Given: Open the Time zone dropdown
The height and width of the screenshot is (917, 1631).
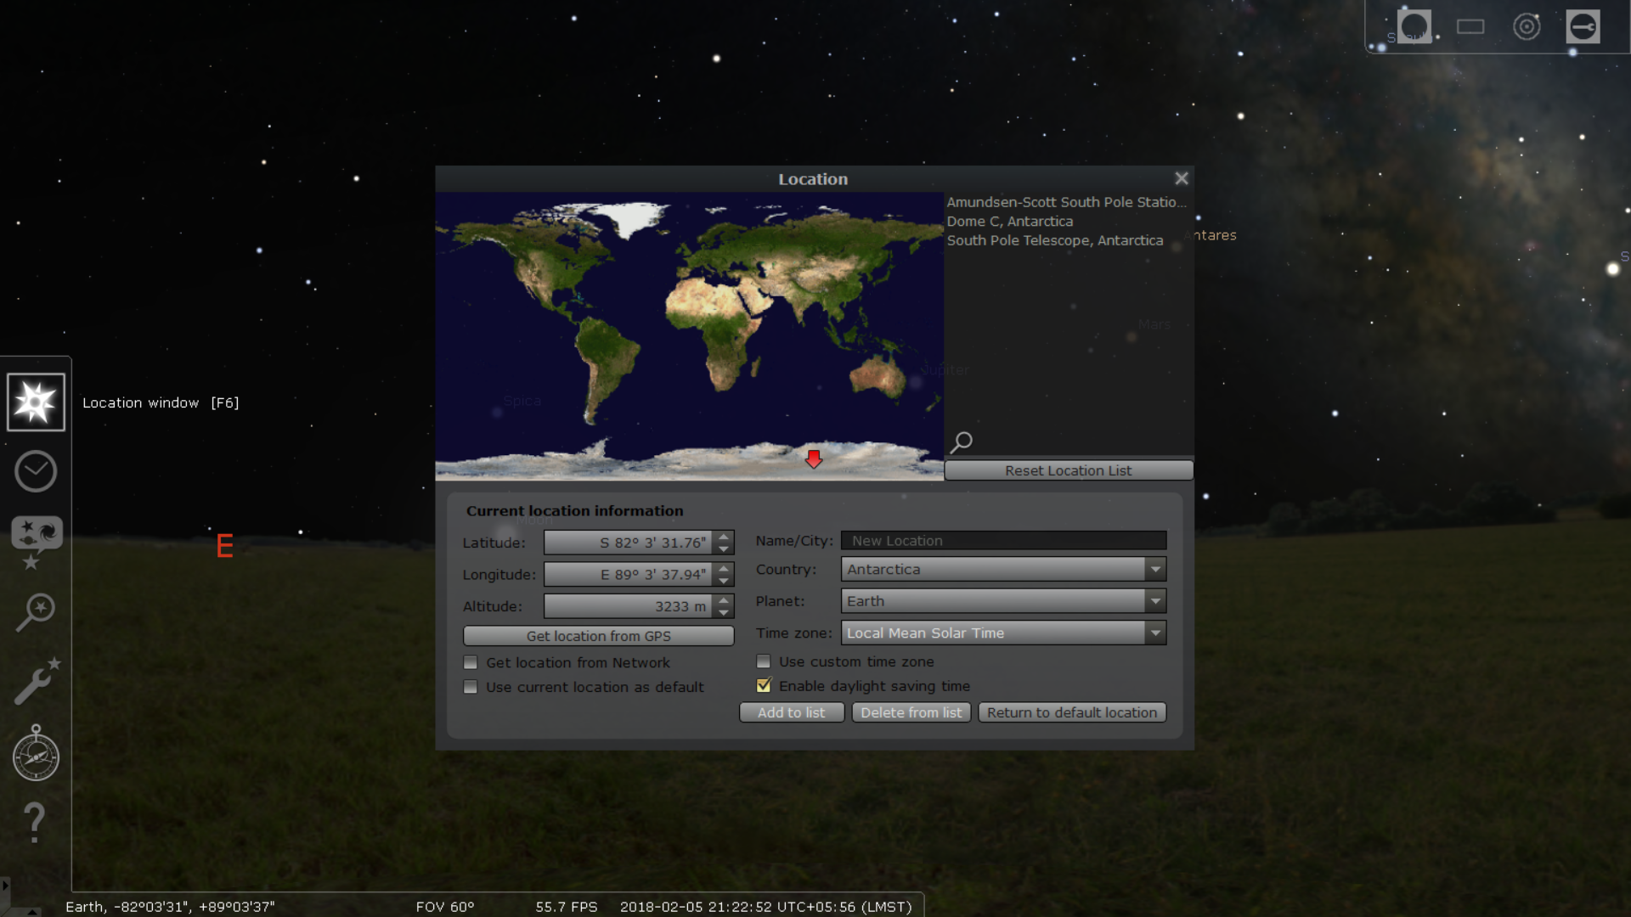Looking at the screenshot, I should [x=1003, y=633].
